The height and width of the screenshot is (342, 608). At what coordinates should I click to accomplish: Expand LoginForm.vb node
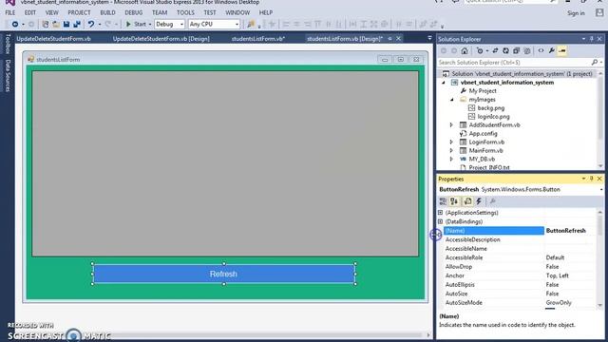pyautogui.click(x=451, y=142)
